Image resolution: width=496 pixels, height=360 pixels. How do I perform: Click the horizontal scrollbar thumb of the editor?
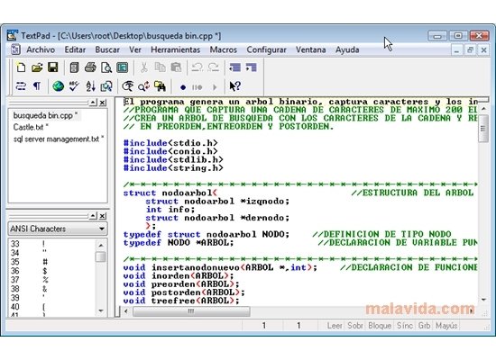click(x=191, y=311)
